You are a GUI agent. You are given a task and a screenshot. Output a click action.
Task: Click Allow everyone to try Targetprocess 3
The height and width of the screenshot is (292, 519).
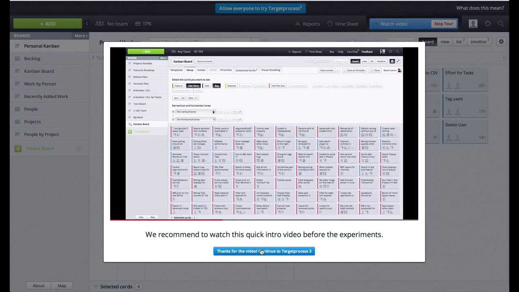point(260,8)
